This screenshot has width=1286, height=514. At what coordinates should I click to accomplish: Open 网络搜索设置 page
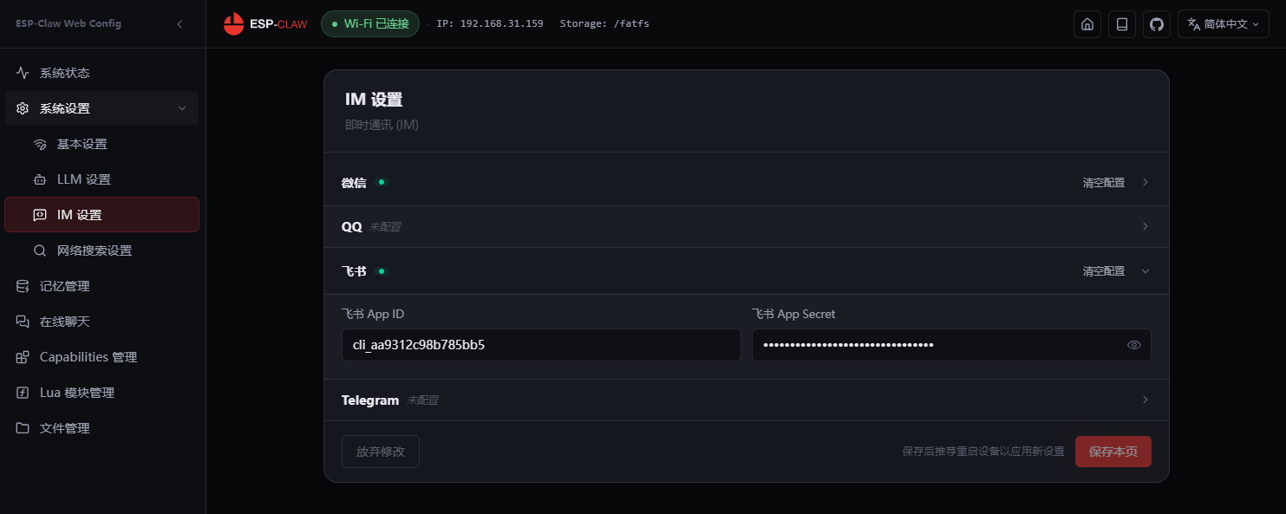click(x=102, y=250)
